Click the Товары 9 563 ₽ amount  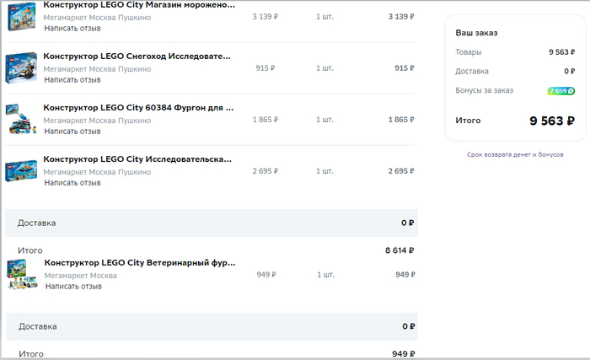pos(562,52)
